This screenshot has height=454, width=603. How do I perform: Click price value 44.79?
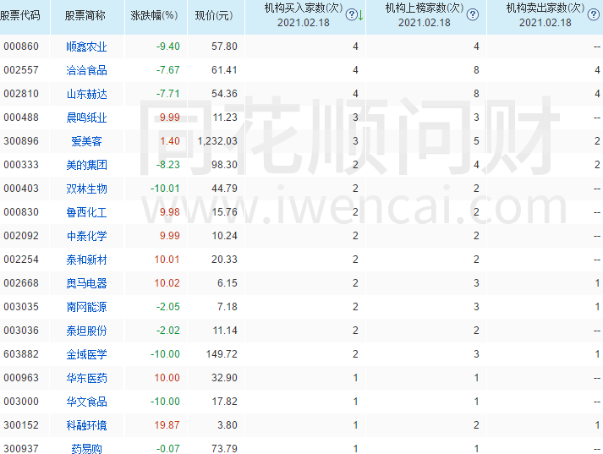click(224, 189)
